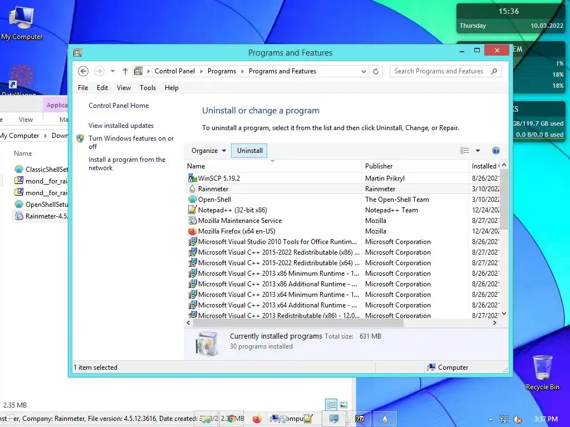Screen dimensions: 570x427
Task: Expand the More options view dropdown
Action: coord(478,150)
